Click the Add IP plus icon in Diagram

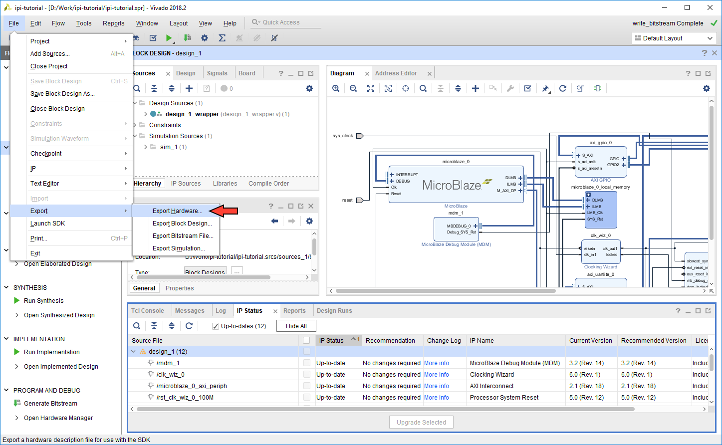pyautogui.click(x=476, y=88)
